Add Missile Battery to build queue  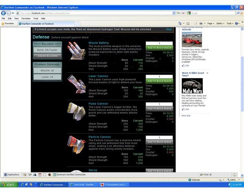pyautogui.click(x=159, y=48)
